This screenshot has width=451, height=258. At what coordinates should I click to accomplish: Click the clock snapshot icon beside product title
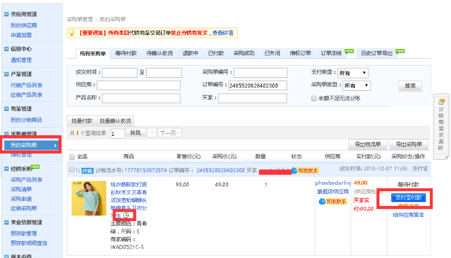127,216
